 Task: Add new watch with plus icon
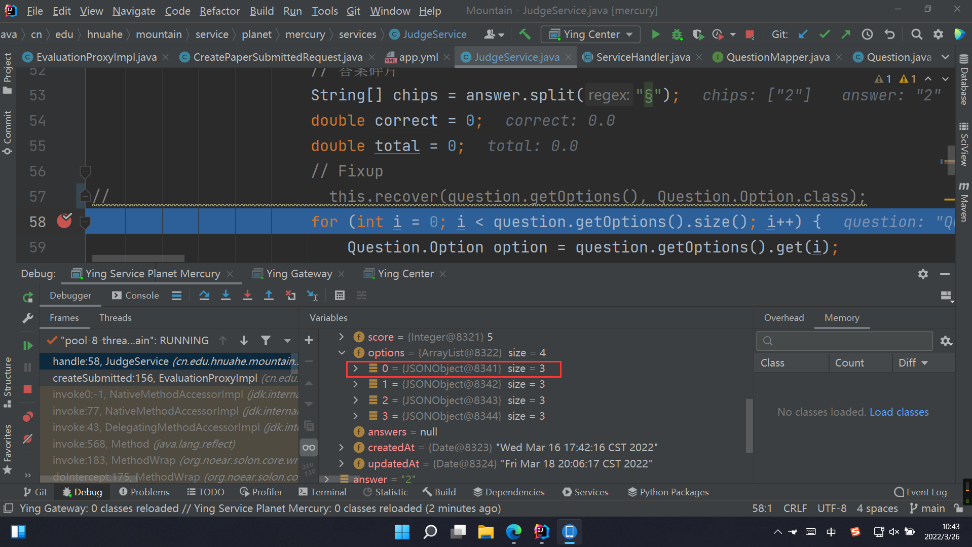pyautogui.click(x=309, y=340)
